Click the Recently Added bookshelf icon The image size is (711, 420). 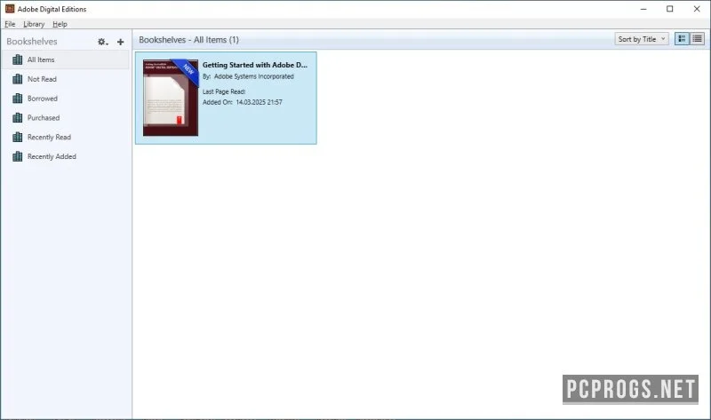point(17,156)
